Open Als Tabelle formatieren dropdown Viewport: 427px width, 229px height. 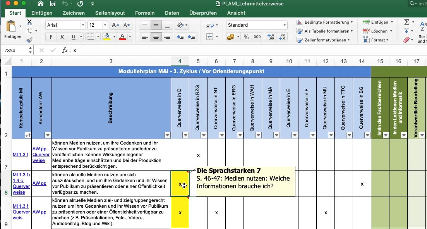coord(325,31)
